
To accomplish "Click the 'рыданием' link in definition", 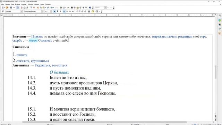I will coord(185,36).
